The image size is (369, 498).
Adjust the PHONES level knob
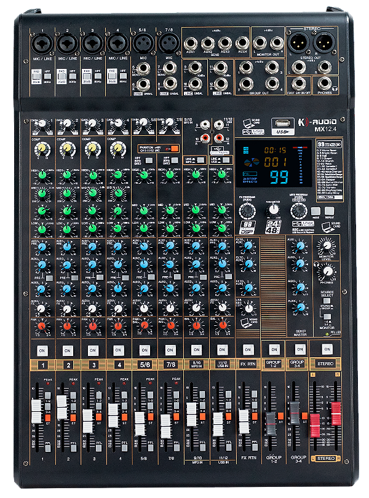pos(327,272)
